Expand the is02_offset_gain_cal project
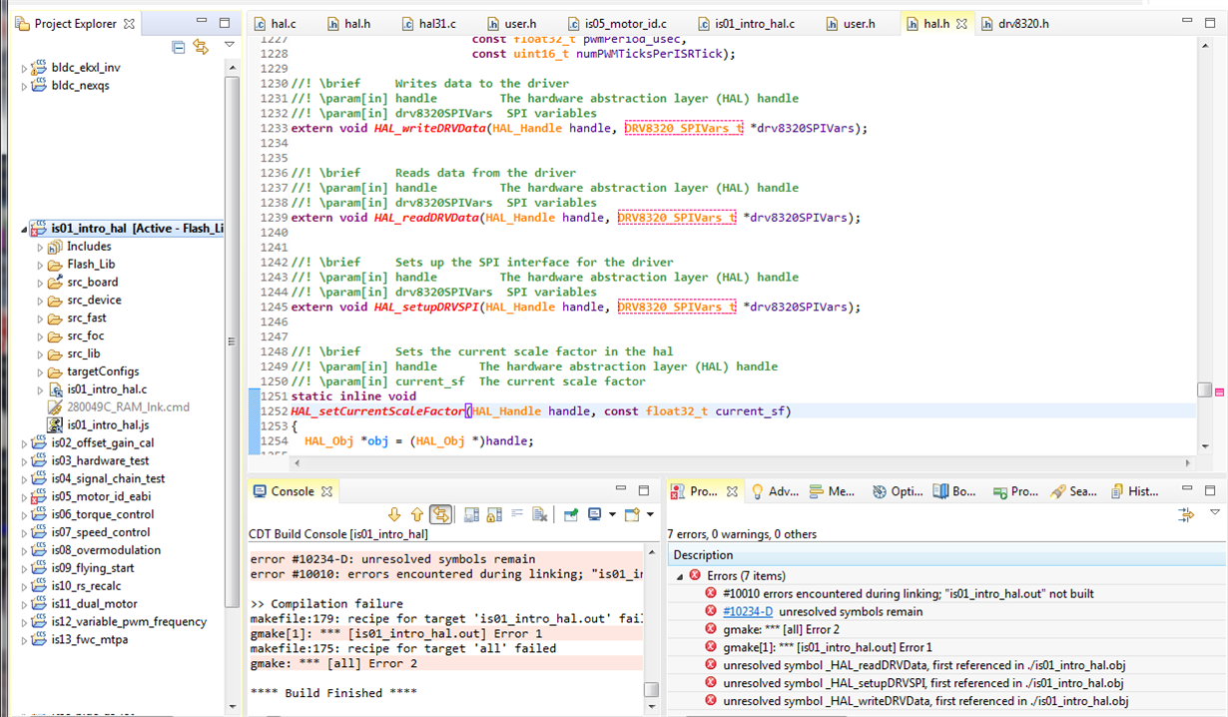Viewport: 1228px width, 717px height. [x=26, y=443]
